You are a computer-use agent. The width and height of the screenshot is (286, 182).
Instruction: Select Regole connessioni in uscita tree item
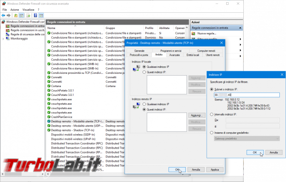[x=26, y=30]
